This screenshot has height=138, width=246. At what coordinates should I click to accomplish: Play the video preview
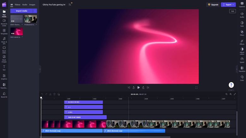(x=138, y=87)
